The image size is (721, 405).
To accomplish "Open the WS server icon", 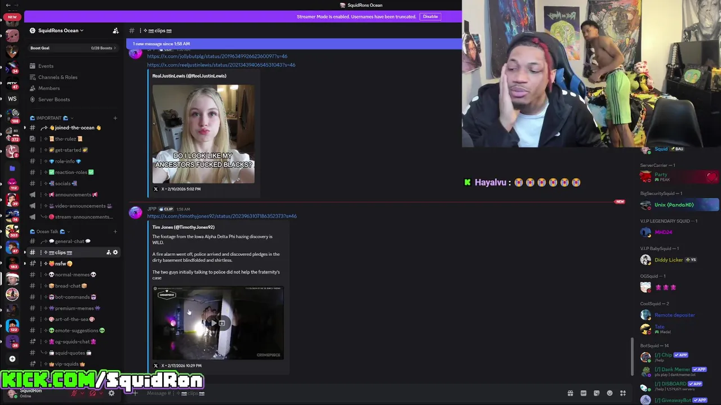I will [x=12, y=98].
